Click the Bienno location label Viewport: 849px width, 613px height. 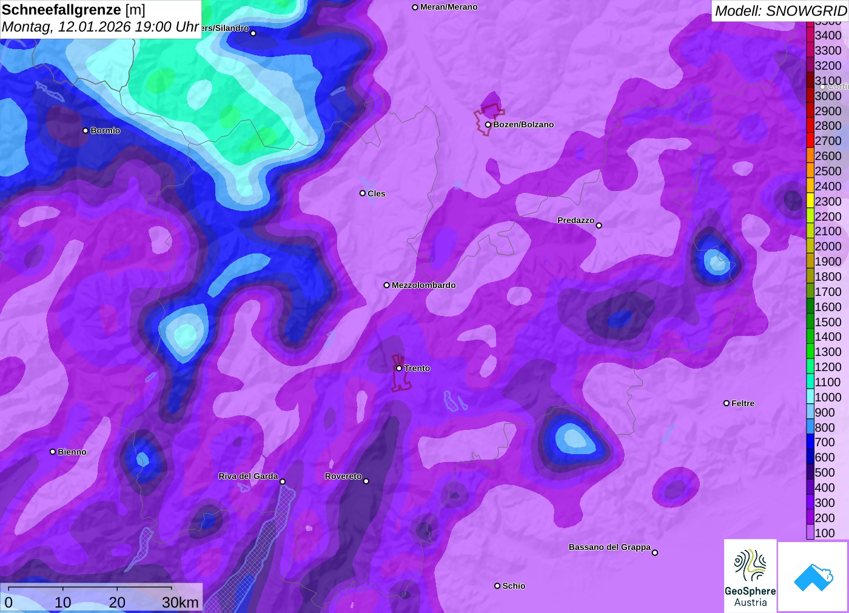(x=72, y=452)
